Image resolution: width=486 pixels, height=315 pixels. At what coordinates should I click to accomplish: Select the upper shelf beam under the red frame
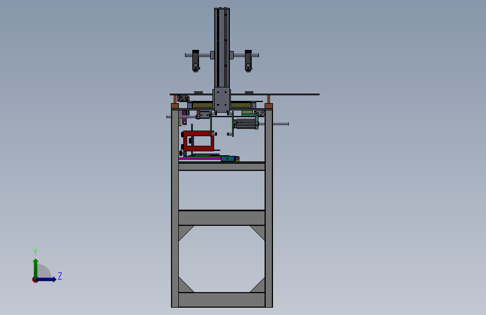point(222,166)
